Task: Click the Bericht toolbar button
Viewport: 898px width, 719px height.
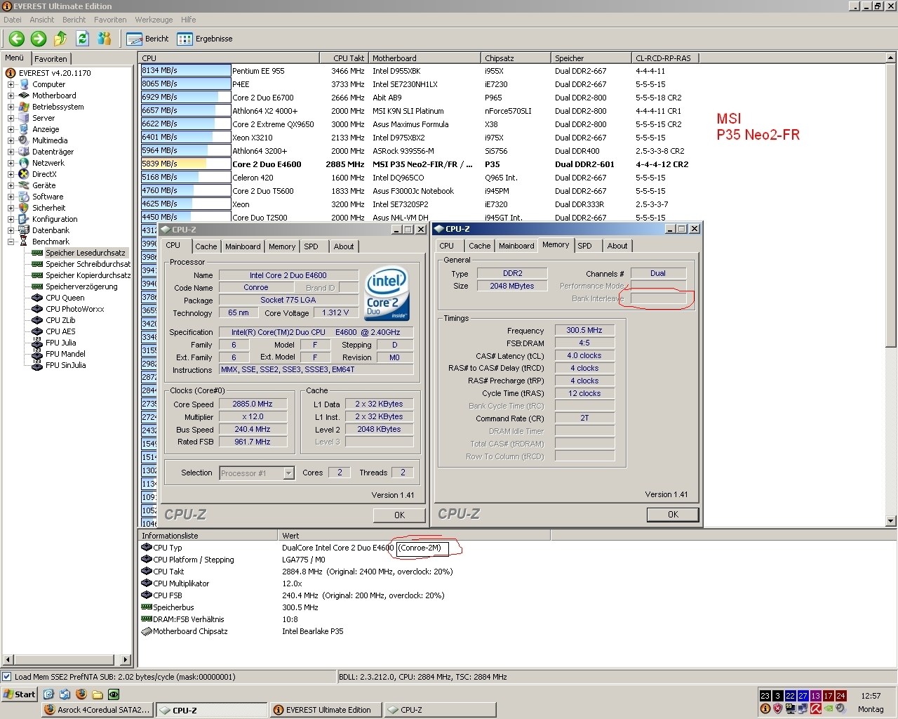Action: [x=148, y=39]
